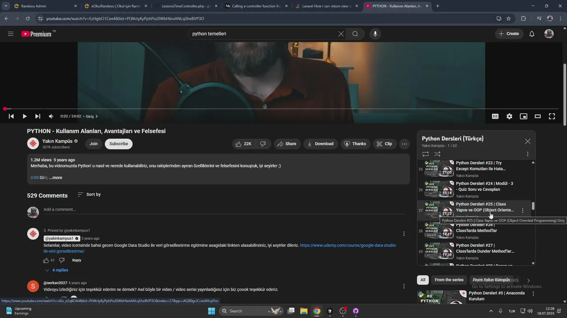Image resolution: width=567 pixels, height=318 pixels.
Task: Open video player settings gear
Action: click(509, 116)
